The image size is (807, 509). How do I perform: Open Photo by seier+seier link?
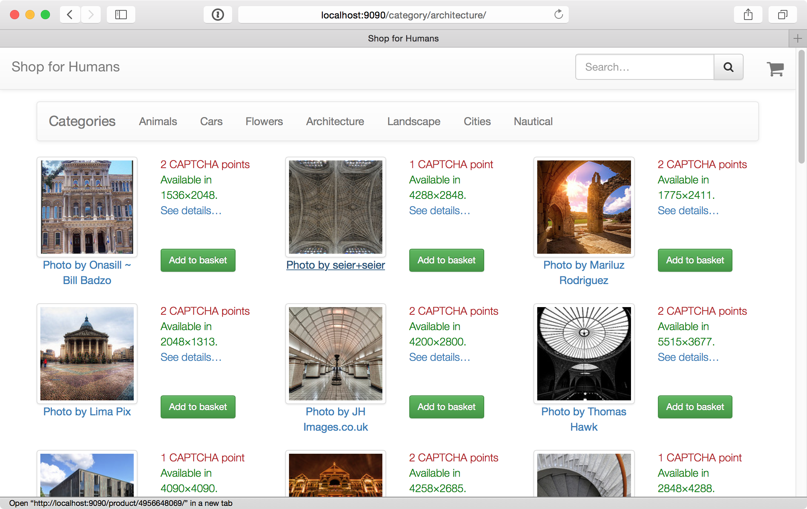[335, 265]
